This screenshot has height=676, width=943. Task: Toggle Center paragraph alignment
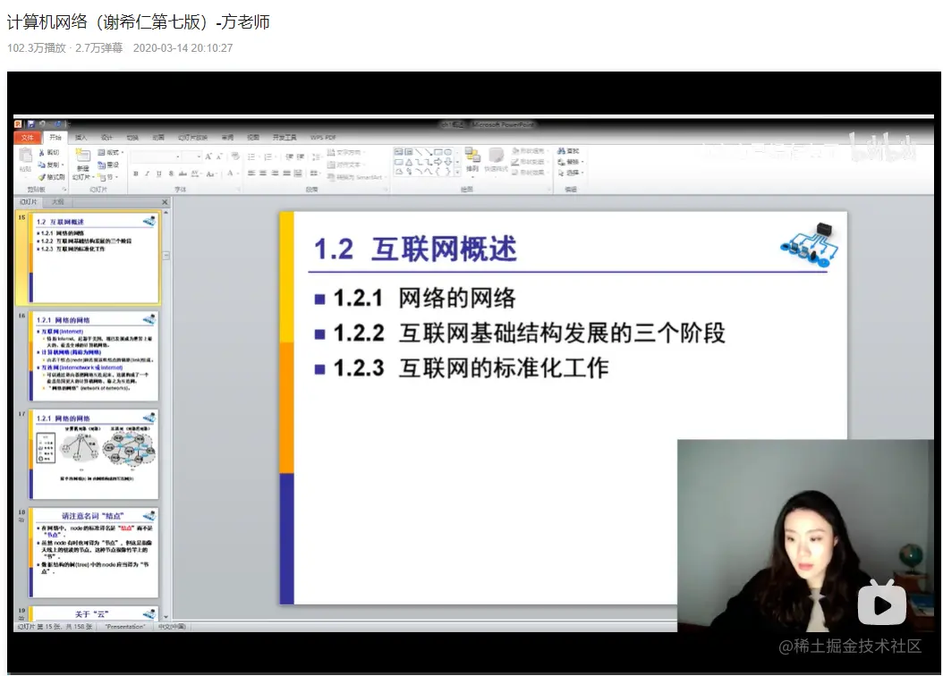point(263,173)
